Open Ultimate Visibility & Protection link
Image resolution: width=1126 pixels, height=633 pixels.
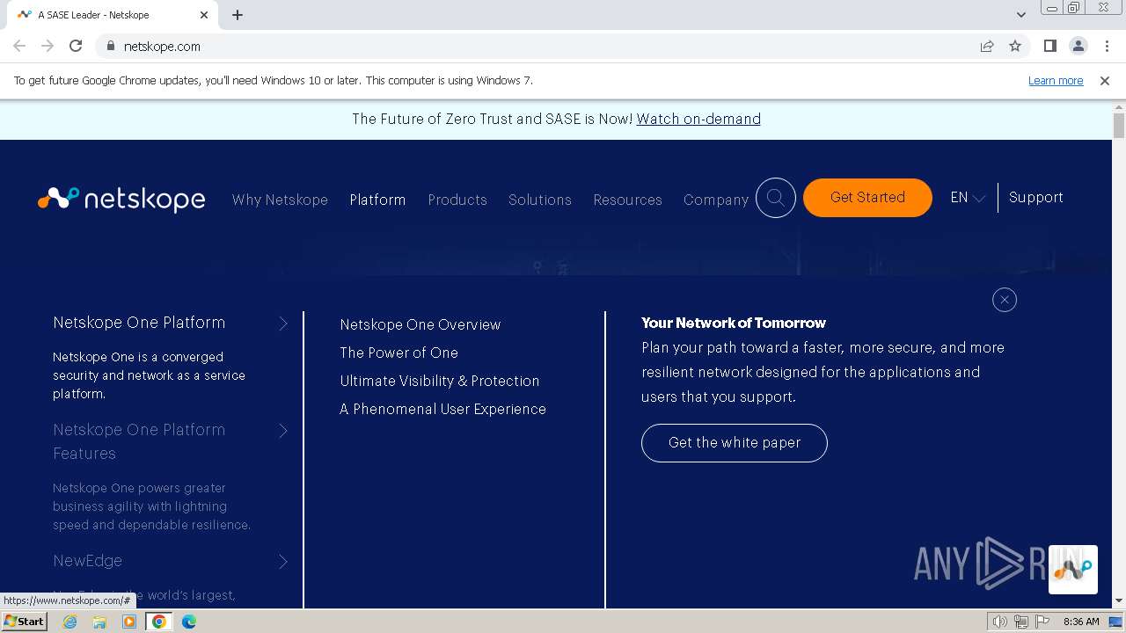click(x=440, y=381)
